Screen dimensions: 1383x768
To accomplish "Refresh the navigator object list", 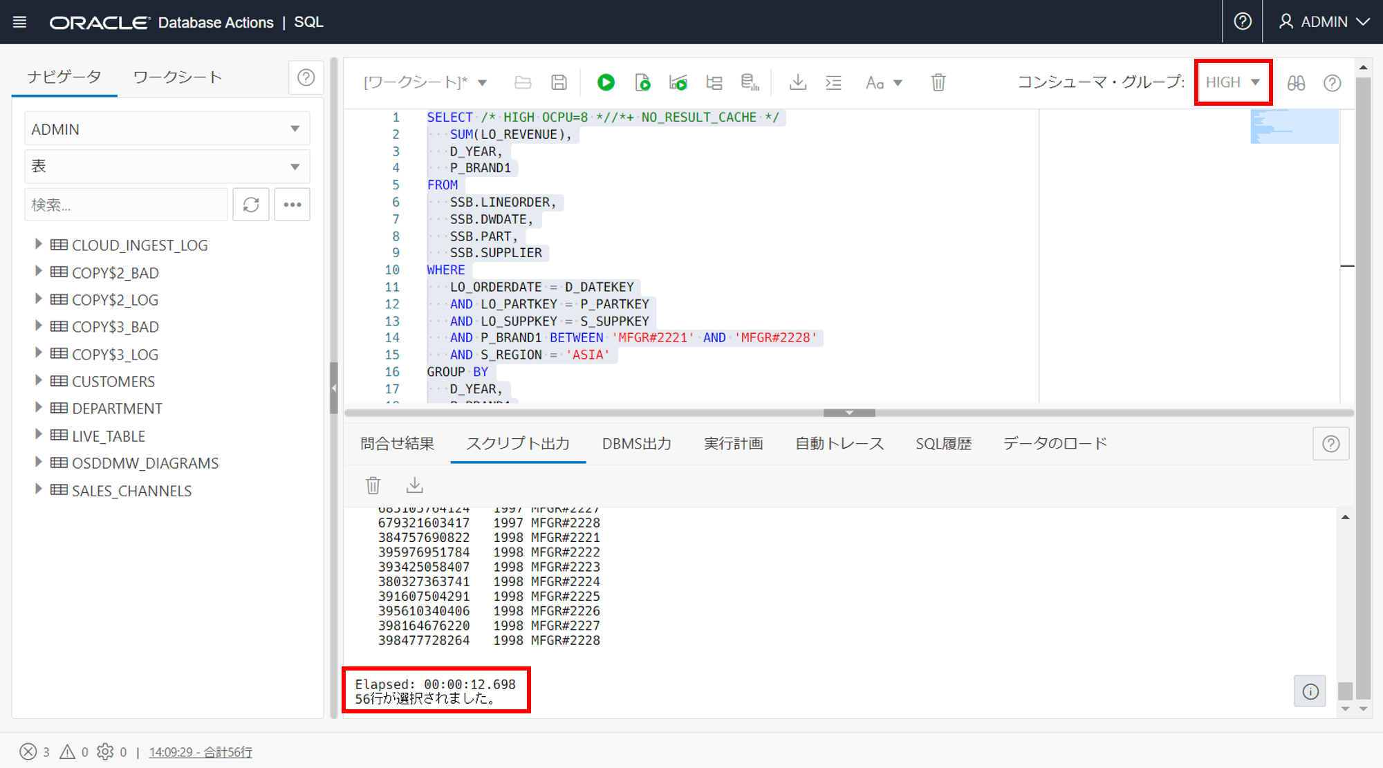I will (251, 205).
